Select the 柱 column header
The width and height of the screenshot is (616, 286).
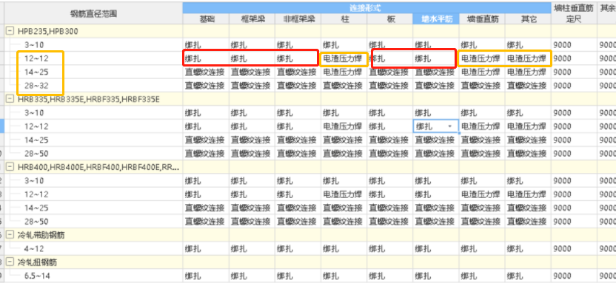click(344, 18)
